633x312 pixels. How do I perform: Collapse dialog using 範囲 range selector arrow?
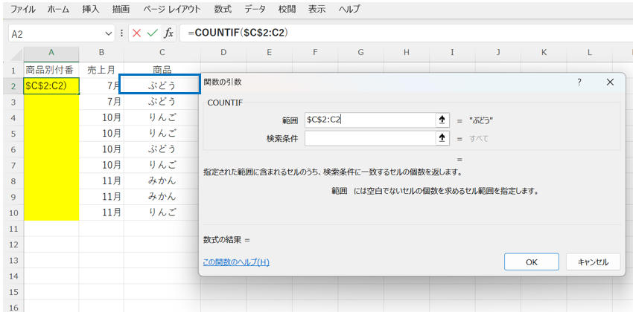coord(442,120)
